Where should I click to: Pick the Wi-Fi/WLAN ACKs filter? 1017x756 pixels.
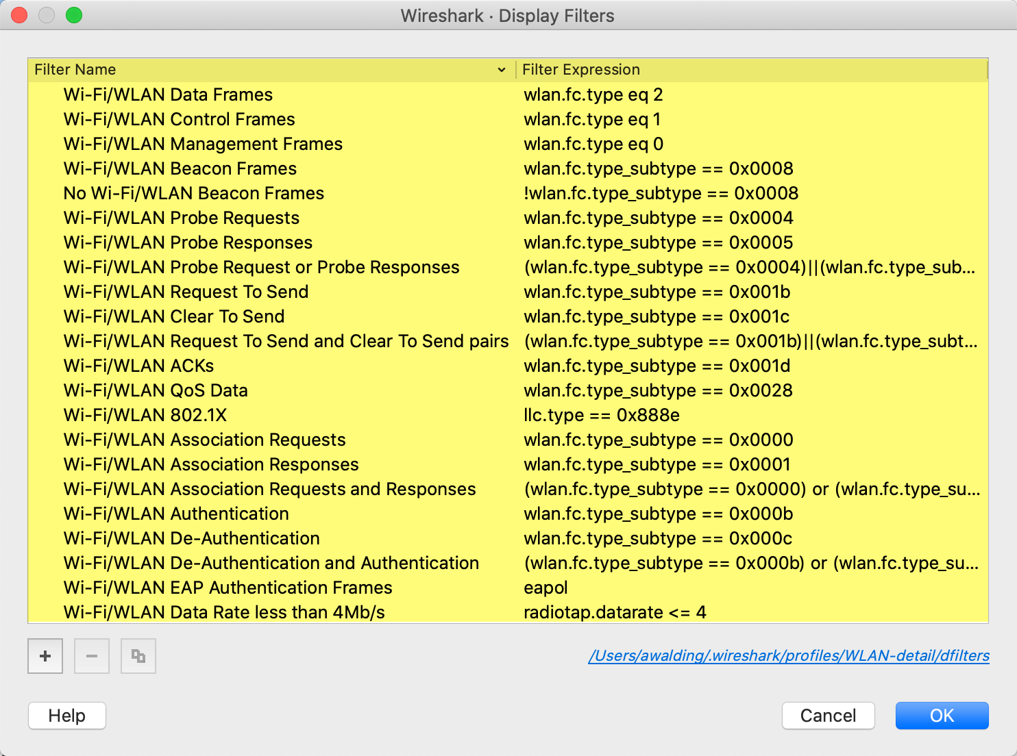(138, 366)
